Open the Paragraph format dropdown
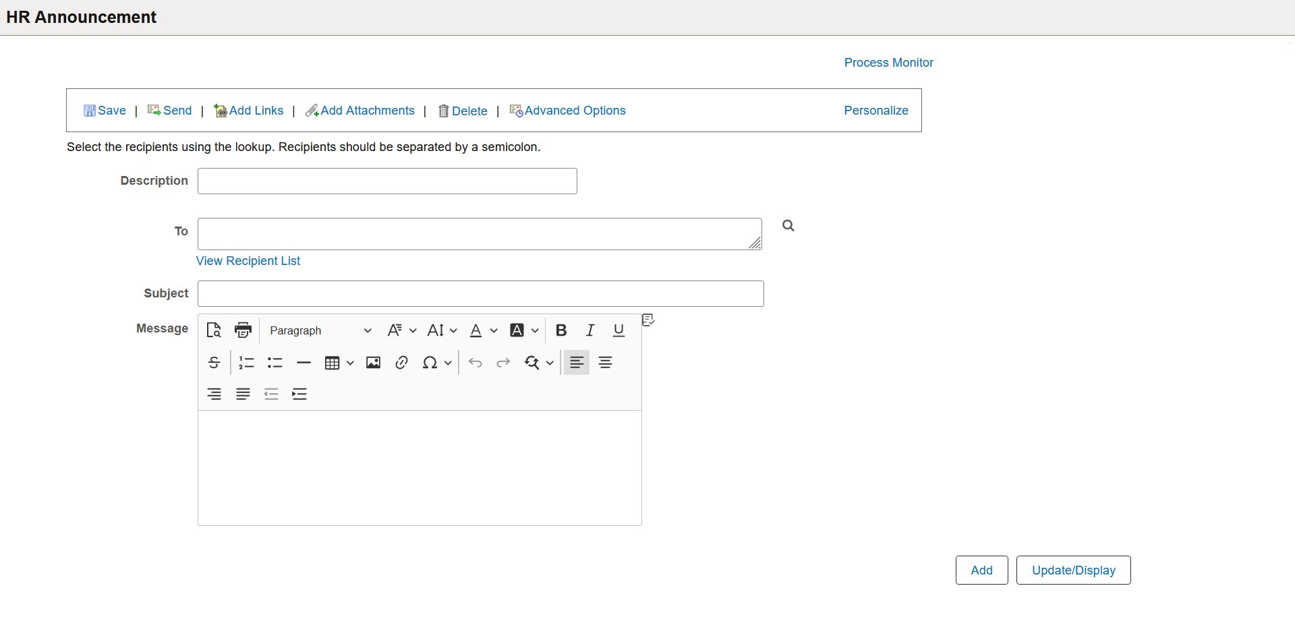The width and height of the screenshot is (1295, 619). pos(320,330)
